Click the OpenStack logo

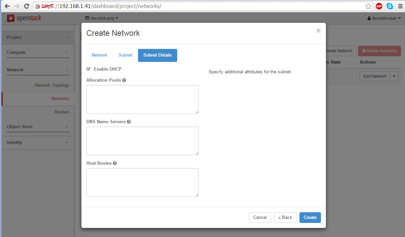pyautogui.click(x=24, y=18)
